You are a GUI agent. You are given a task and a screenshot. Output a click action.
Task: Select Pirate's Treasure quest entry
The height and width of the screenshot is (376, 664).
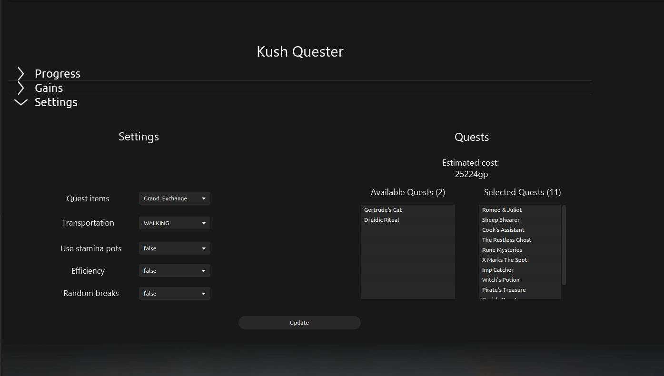coord(504,290)
